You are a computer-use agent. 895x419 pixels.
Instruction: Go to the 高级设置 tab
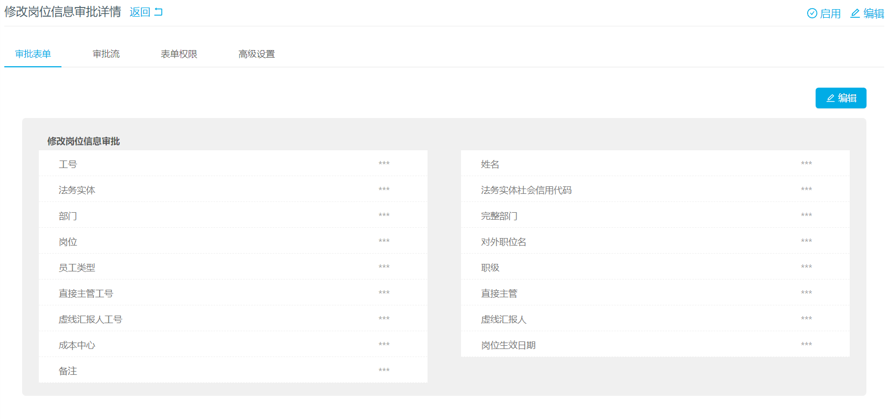pyautogui.click(x=257, y=54)
